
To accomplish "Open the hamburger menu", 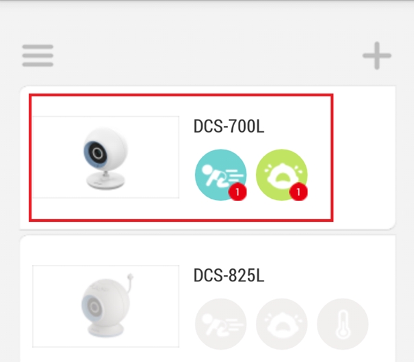I will 38,55.
